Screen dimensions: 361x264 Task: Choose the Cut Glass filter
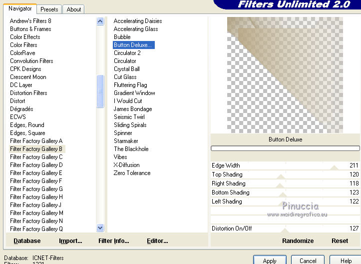pos(125,77)
